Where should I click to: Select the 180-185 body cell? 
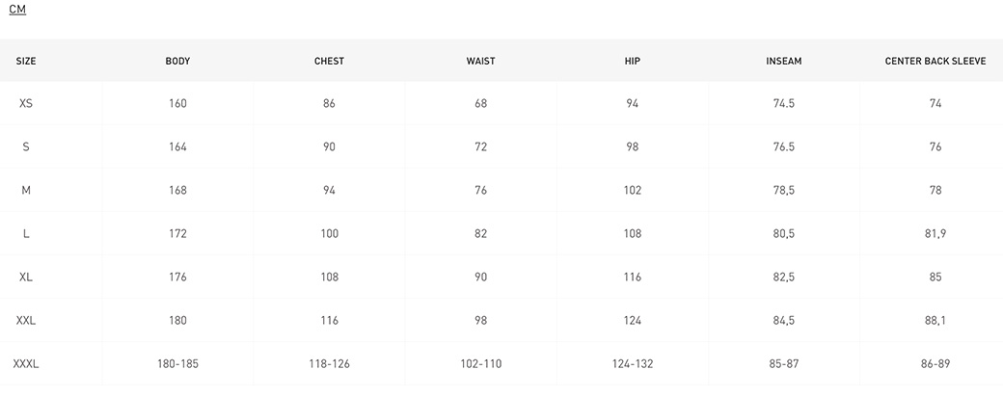pyautogui.click(x=177, y=364)
